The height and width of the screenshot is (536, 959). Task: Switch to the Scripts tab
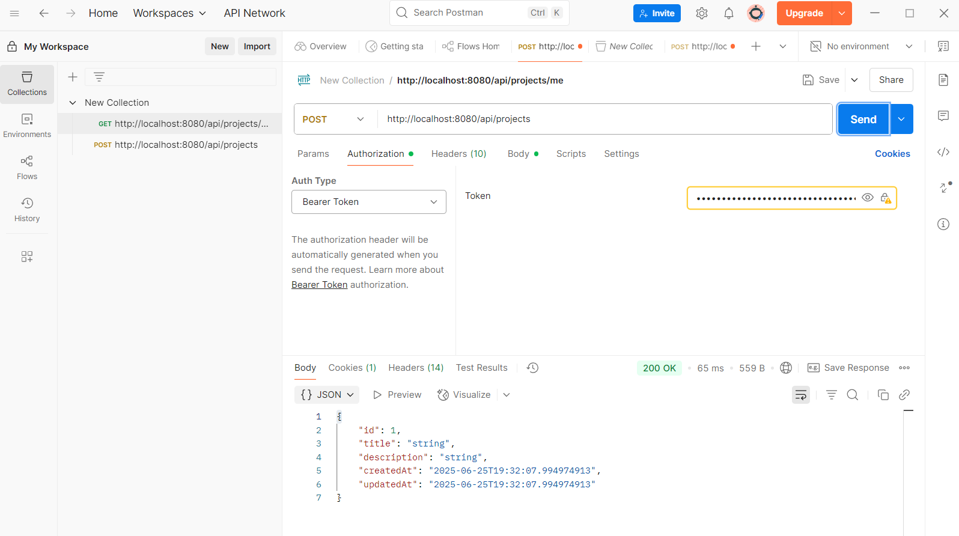[x=571, y=154]
